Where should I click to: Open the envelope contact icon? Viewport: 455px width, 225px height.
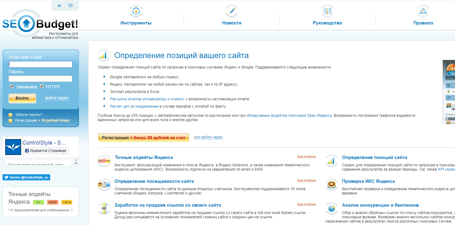(x=71, y=6)
